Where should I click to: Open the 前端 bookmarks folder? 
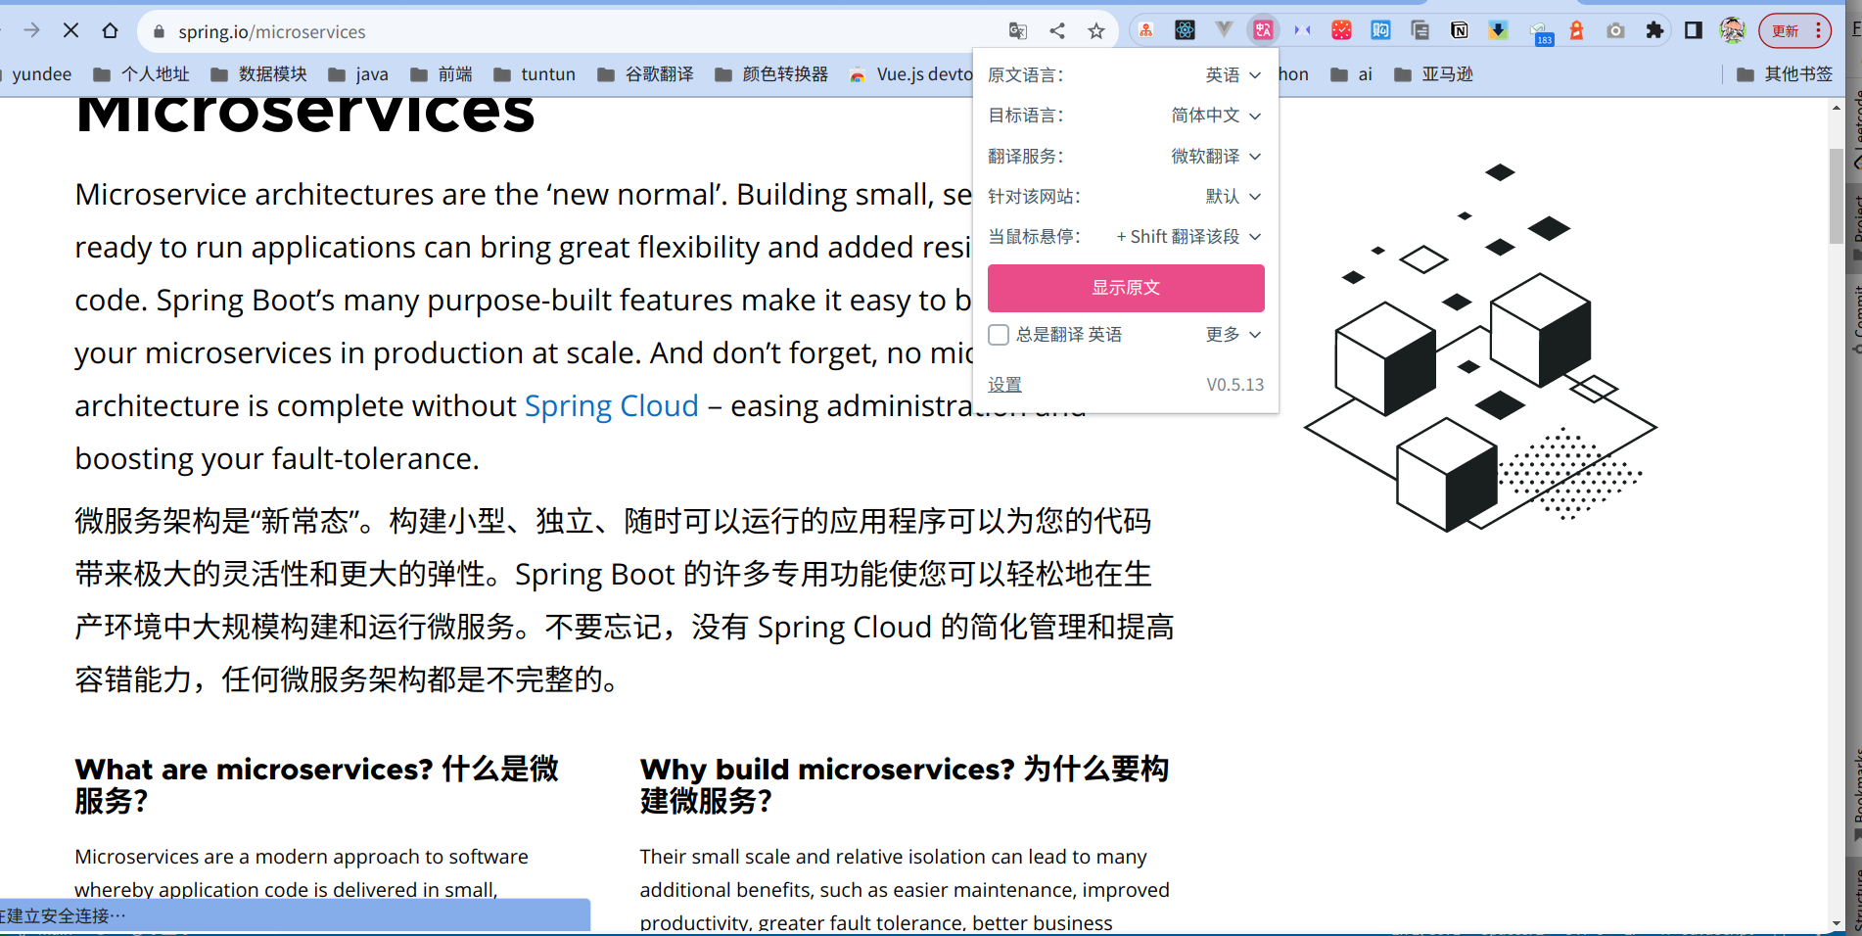[442, 74]
